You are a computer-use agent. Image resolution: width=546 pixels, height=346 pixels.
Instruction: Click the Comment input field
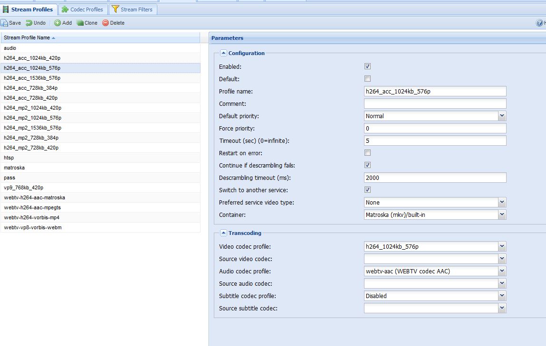pos(435,103)
